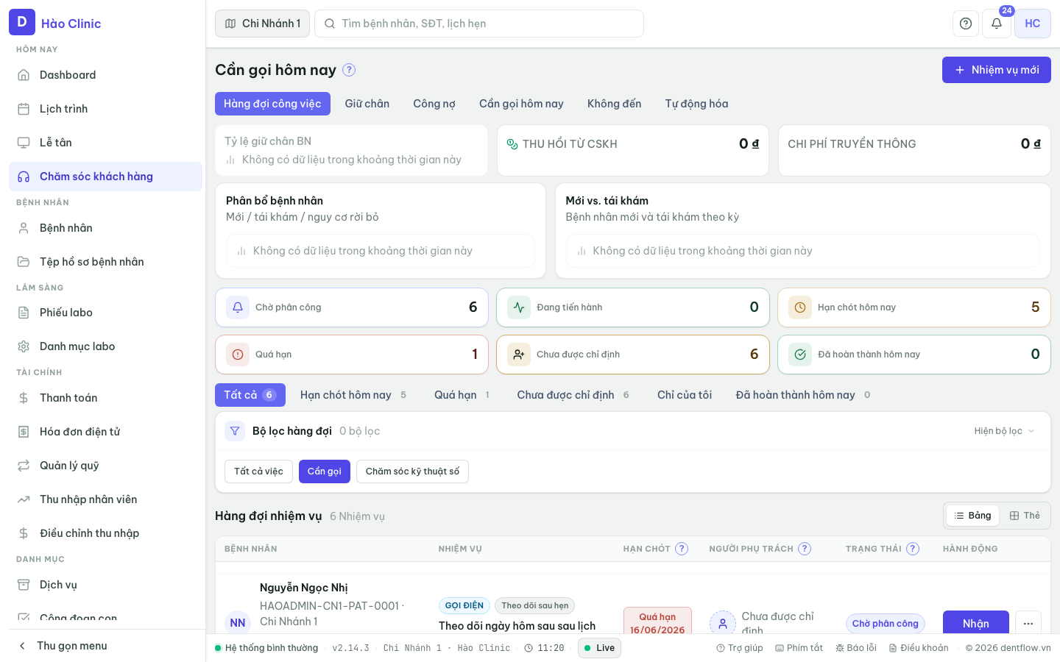
Task: Click the Trạng thái column help icon
Action: 913,549
